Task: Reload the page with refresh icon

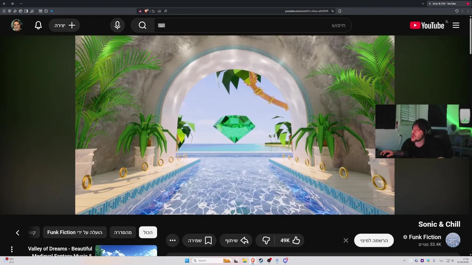Action: coord(457,11)
